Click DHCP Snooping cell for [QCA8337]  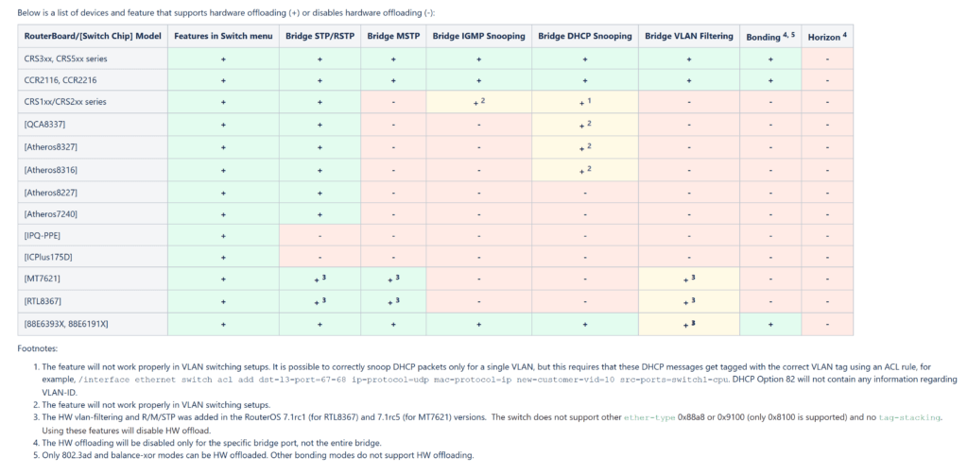point(584,125)
